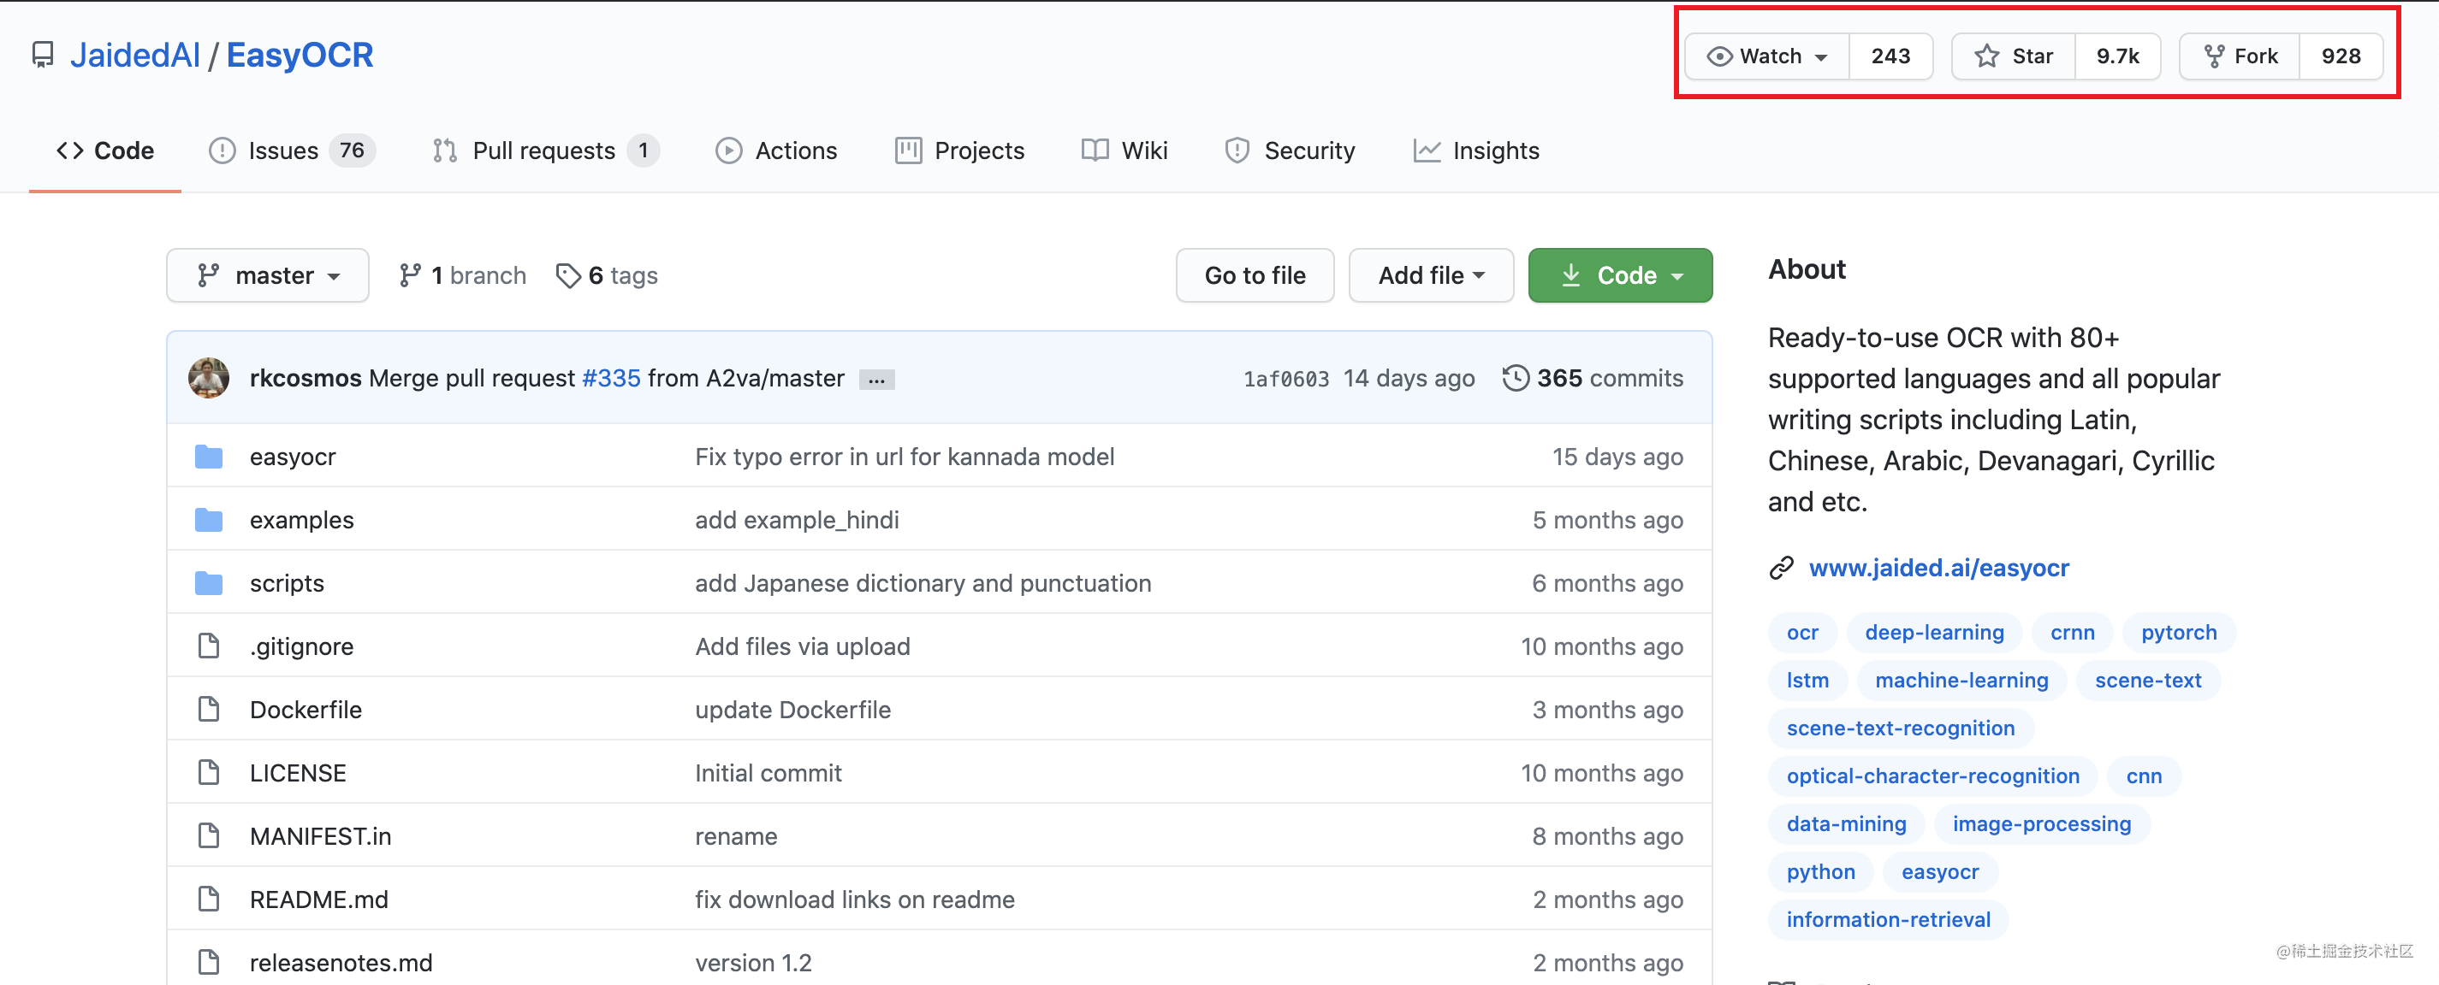The image size is (2439, 985).
Task: Open the Insights tab
Action: tap(1476, 150)
